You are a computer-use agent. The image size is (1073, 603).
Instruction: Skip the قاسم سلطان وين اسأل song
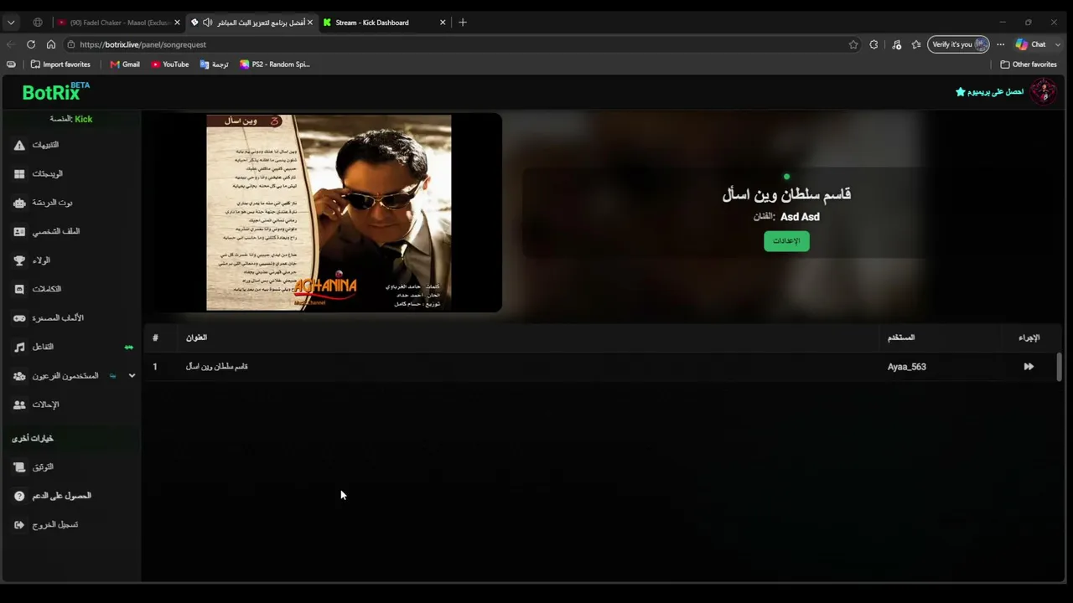tap(1029, 367)
